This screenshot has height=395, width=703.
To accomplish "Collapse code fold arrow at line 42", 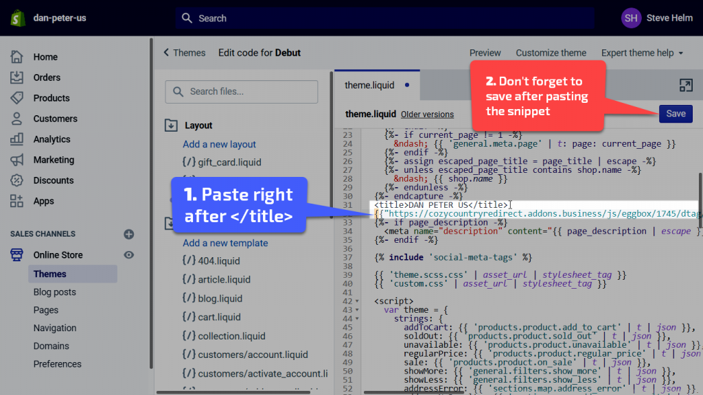I will [357, 302].
